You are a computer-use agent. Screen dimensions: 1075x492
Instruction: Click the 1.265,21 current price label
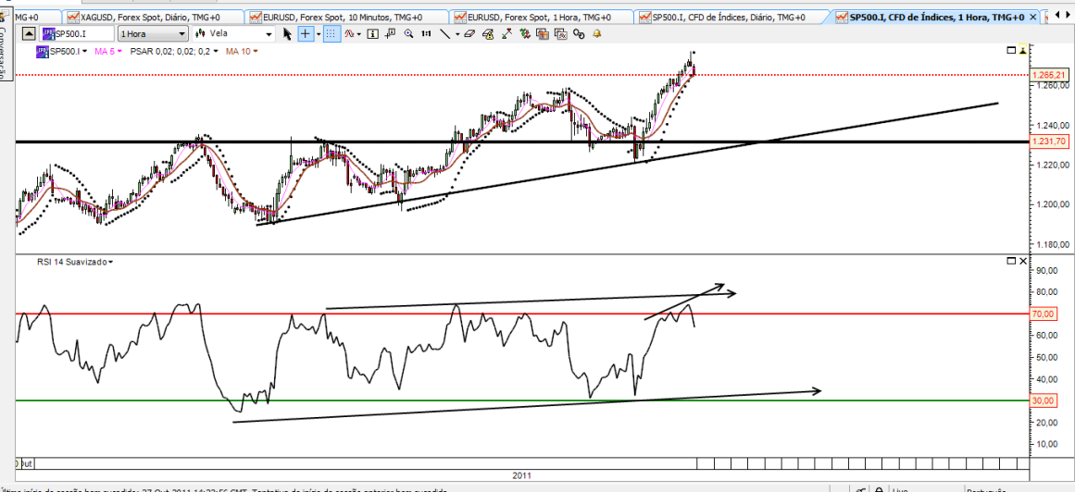1050,74
